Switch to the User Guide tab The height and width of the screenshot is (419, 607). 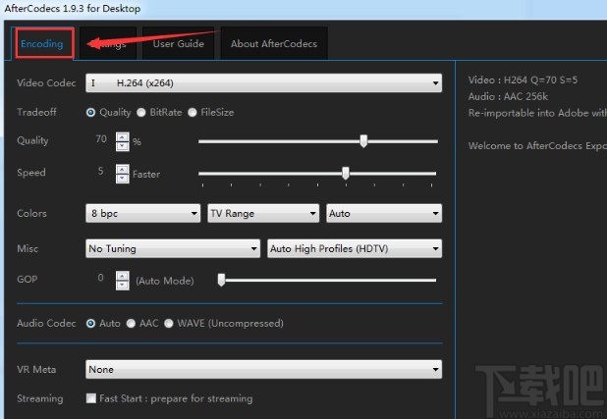[178, 43]
